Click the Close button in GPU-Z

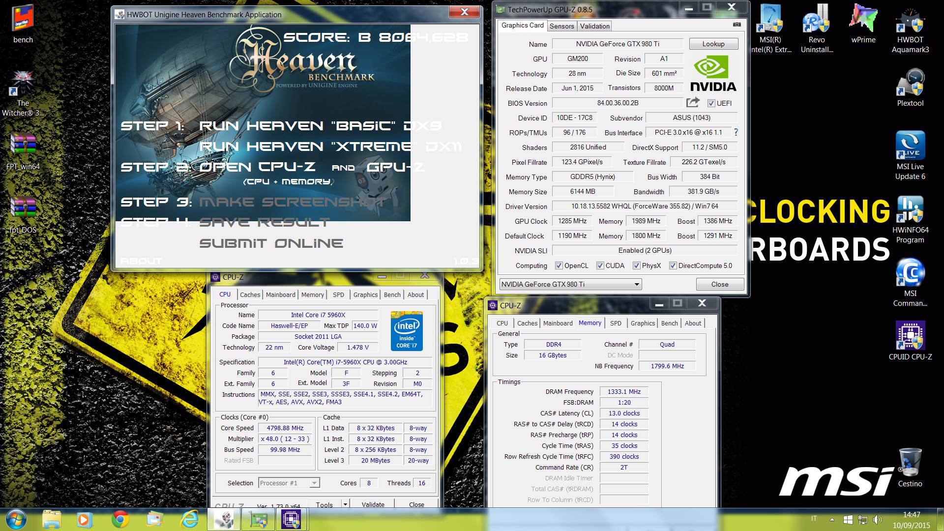720,284
